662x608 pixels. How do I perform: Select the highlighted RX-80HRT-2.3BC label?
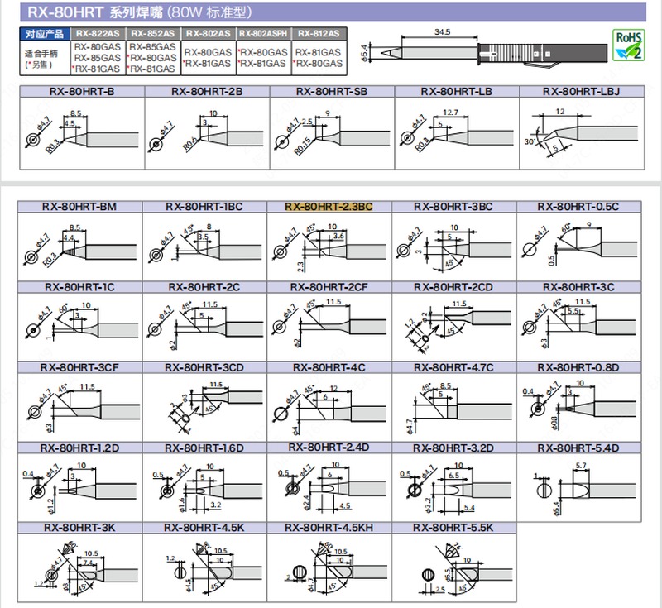coord(329,207)
